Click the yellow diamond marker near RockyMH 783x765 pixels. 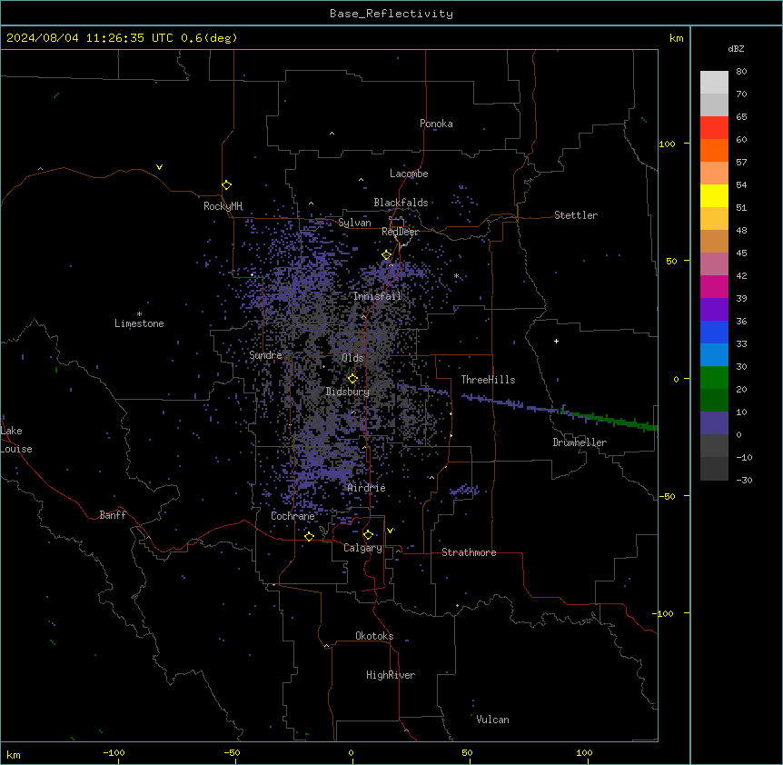227,185
